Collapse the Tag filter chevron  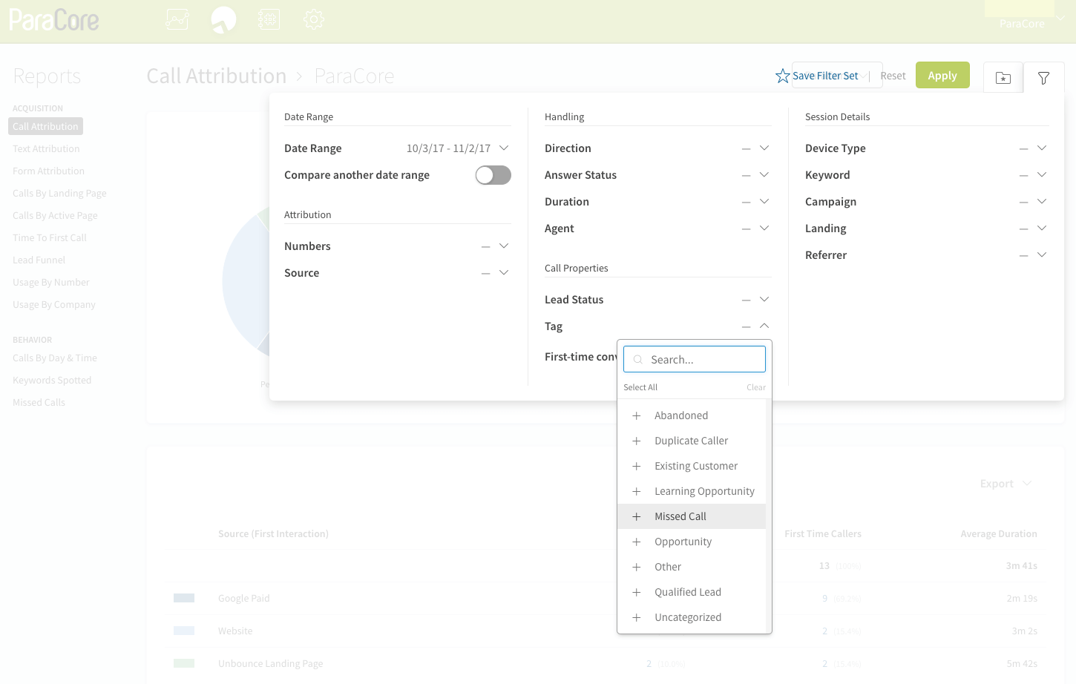pos(764,326)
